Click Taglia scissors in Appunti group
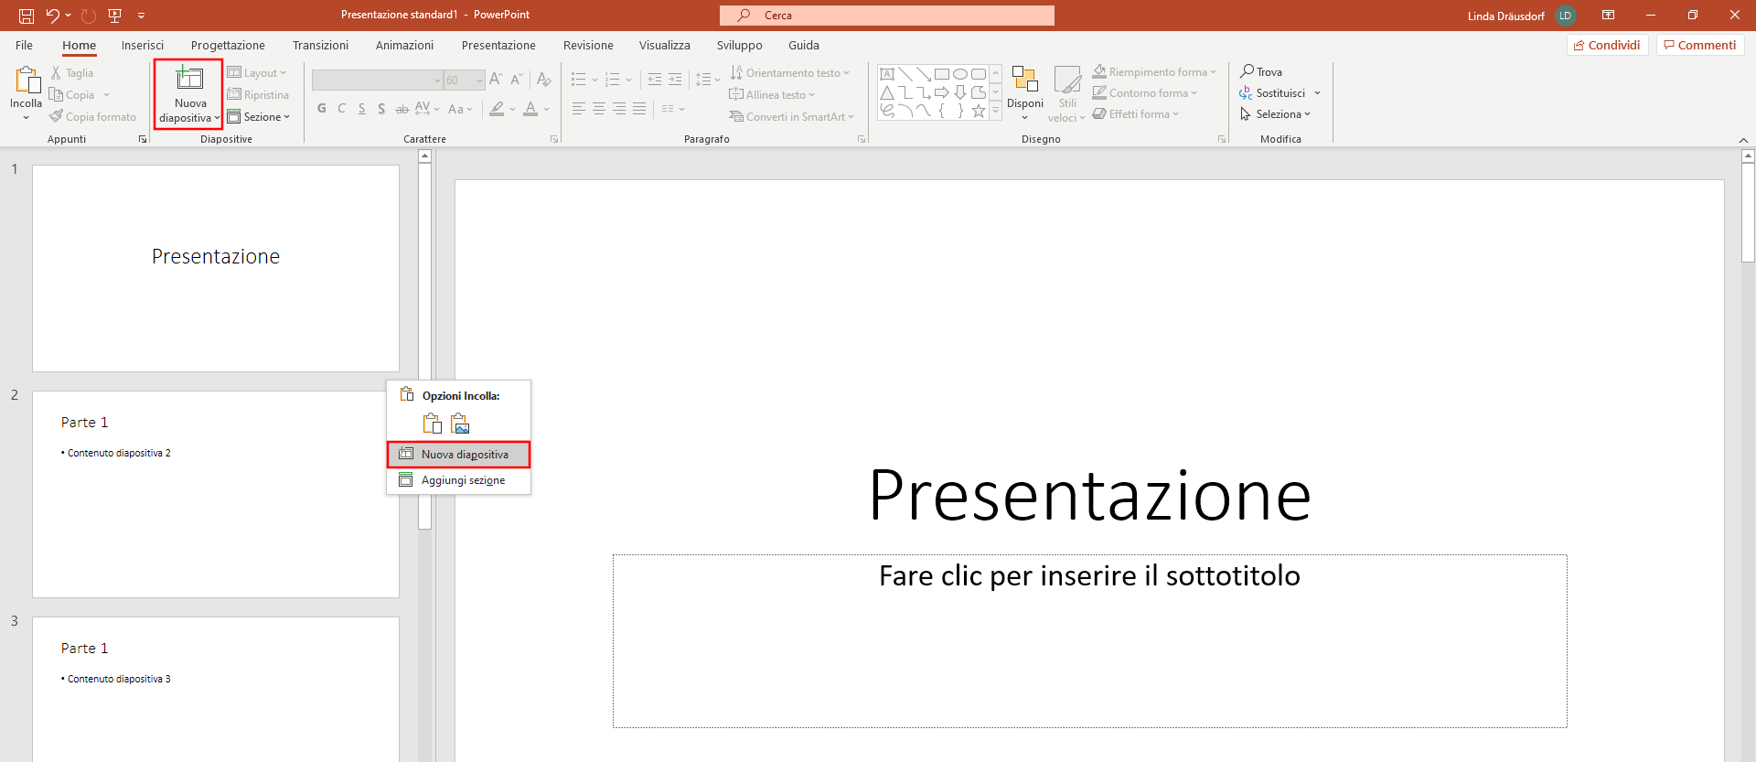The height and width of the screenshot is (762, 1756). 72,73
